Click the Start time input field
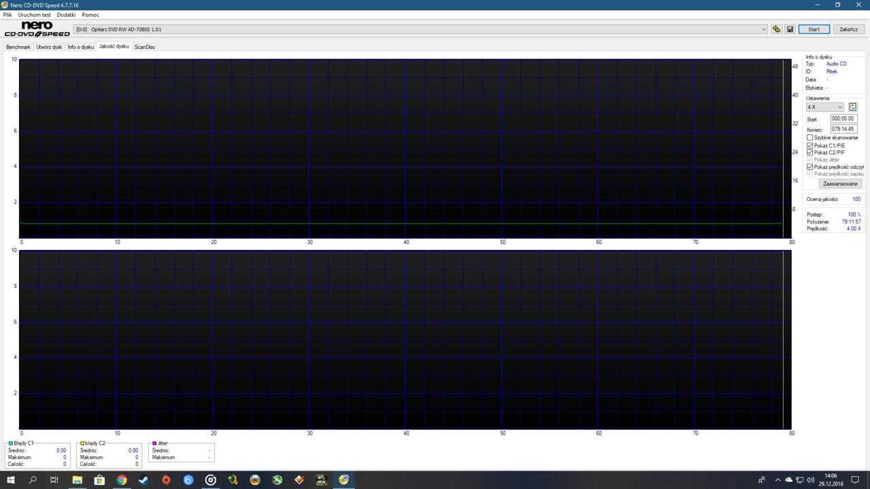Viewport: 870px width, 489px height. (843, 118)
